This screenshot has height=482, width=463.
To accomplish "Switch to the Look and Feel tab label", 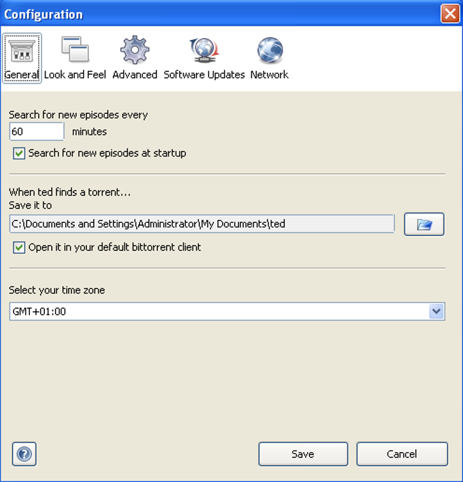I will pos(75,75).
